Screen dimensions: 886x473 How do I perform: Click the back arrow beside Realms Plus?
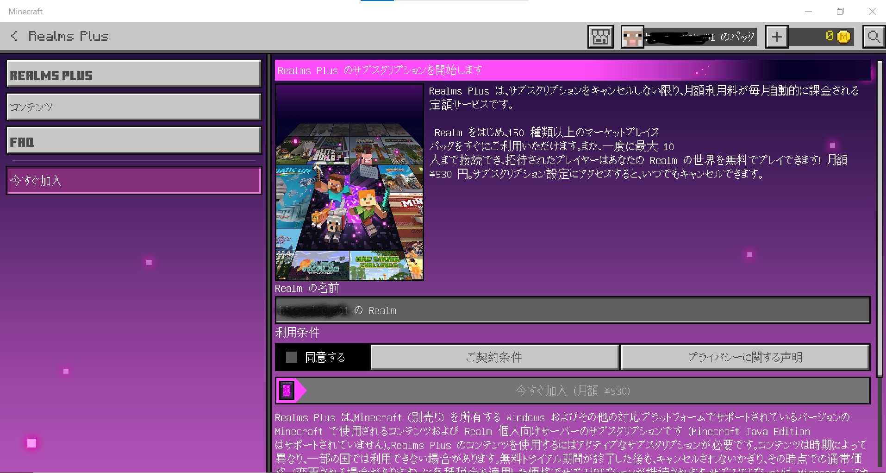(x=14, y=36)
